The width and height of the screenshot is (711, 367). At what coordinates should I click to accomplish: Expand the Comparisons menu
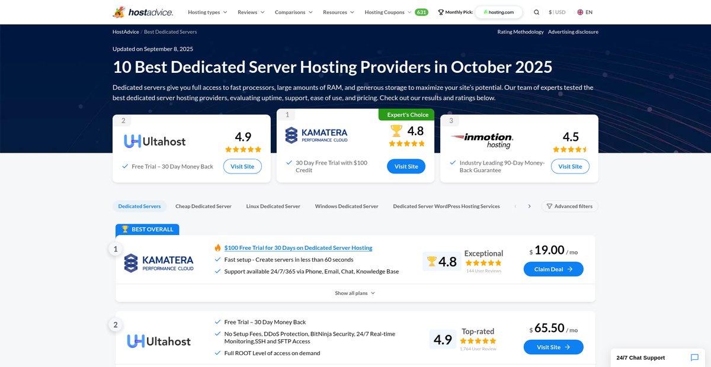pos(294,12)
